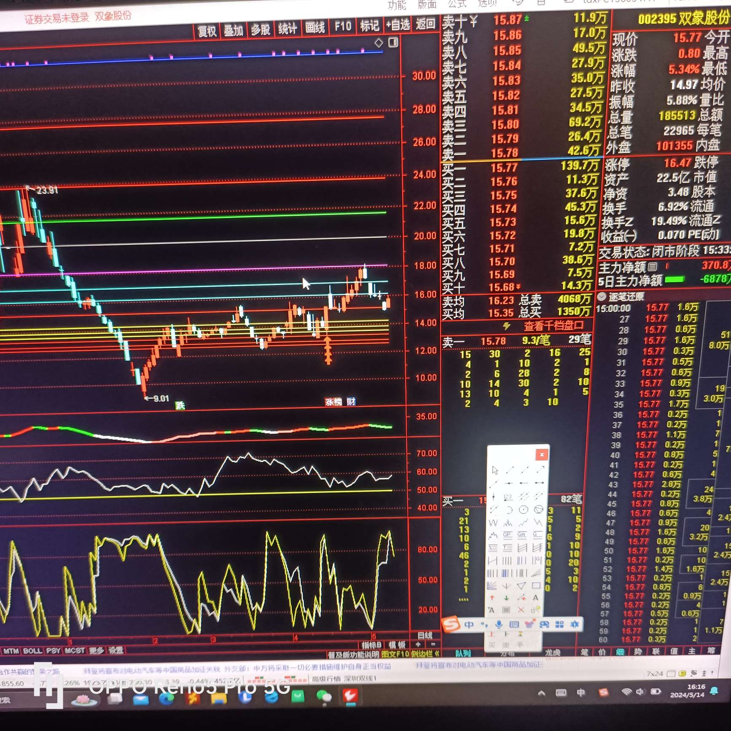
Task: Select the triangle drawing tool
Action: tap(521, 585)
